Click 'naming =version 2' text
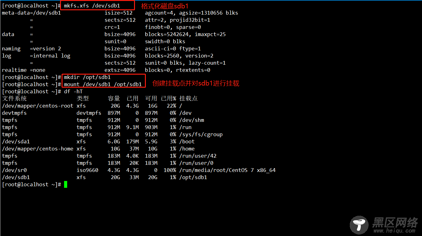 (31, 49)
